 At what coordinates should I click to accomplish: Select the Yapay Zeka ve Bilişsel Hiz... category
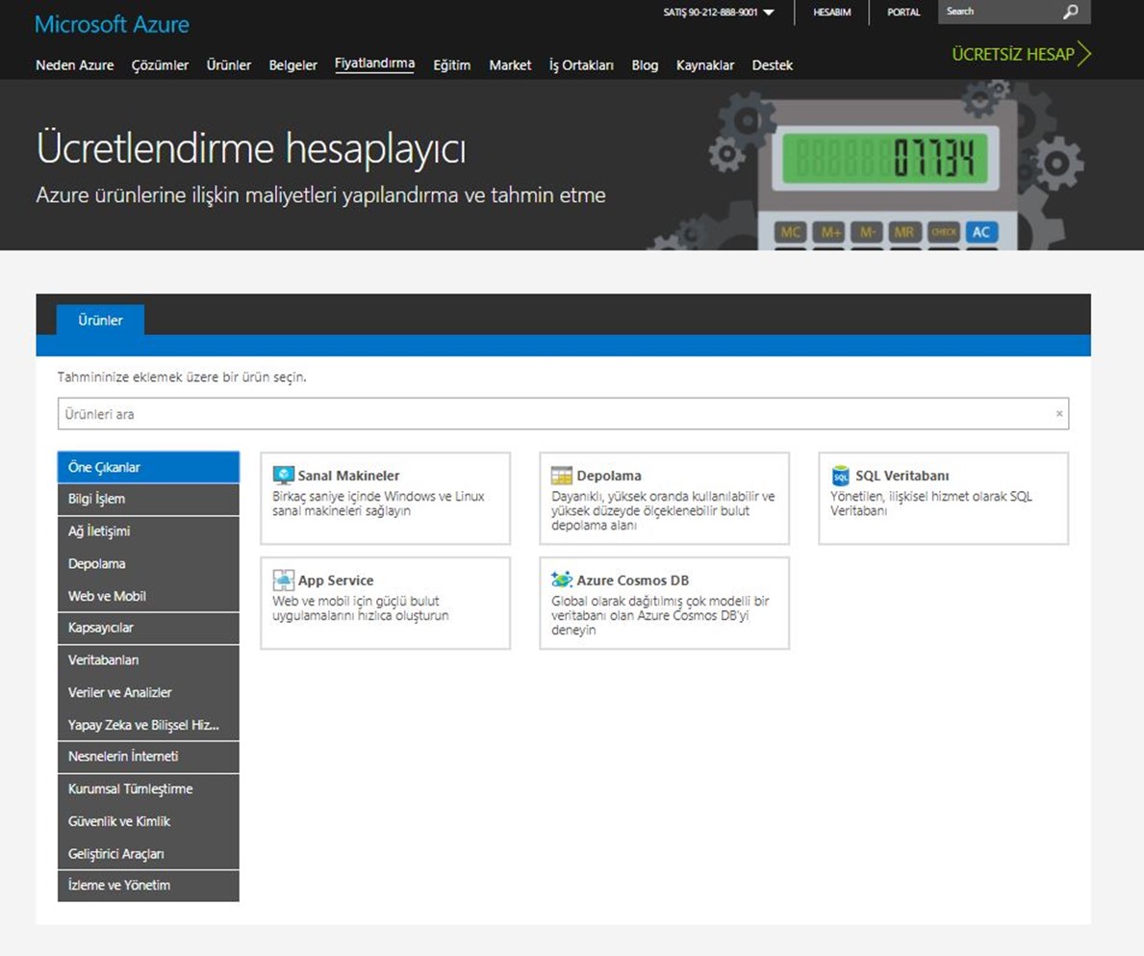148,725
